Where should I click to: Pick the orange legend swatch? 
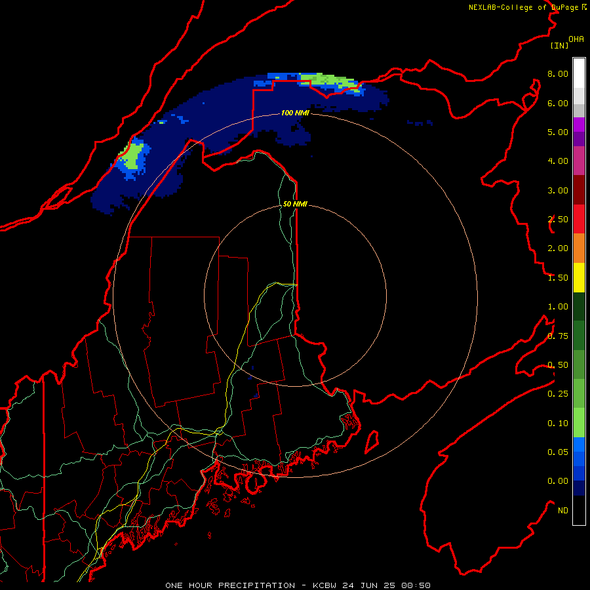pyautogui.click(x=579, y=248)
